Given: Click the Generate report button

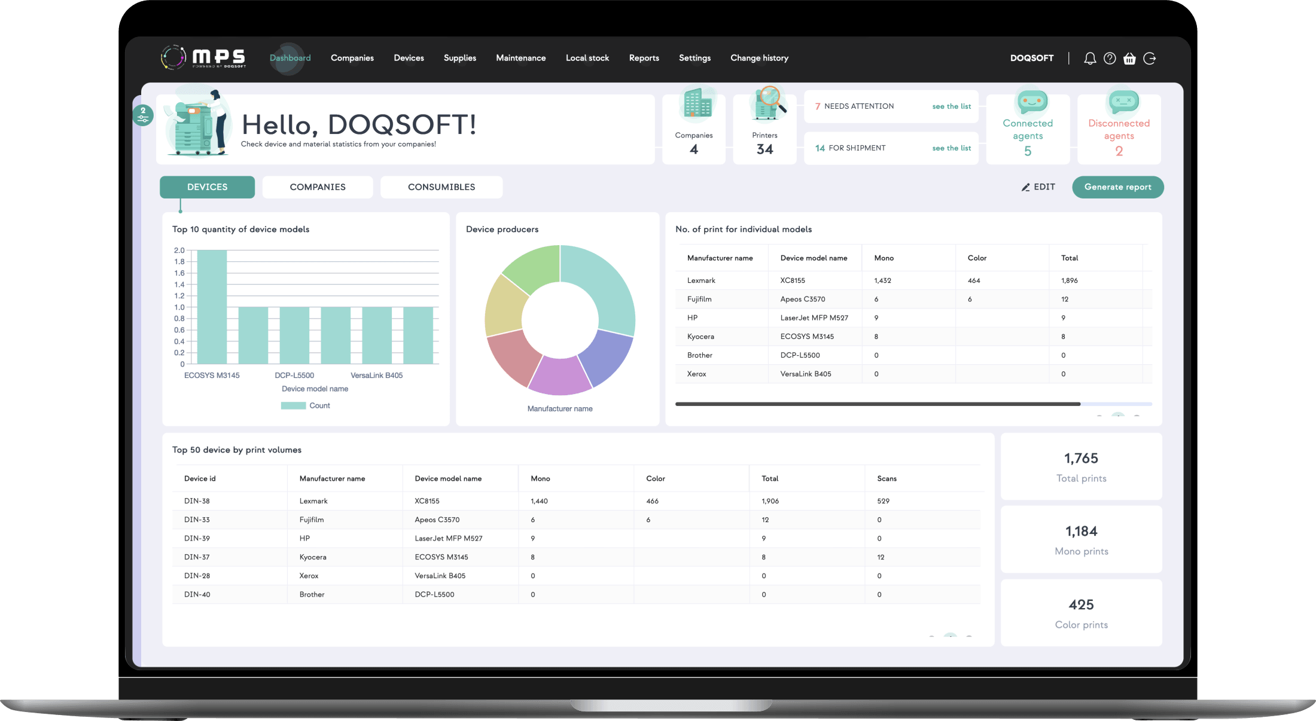Looking at the screenshot, I should pos(1117,187).
